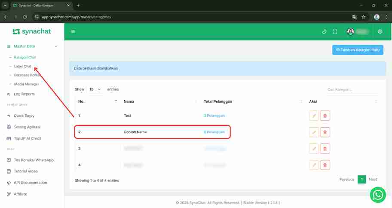
Task: Close the Synachat browser tab
Action: (68, 5)
